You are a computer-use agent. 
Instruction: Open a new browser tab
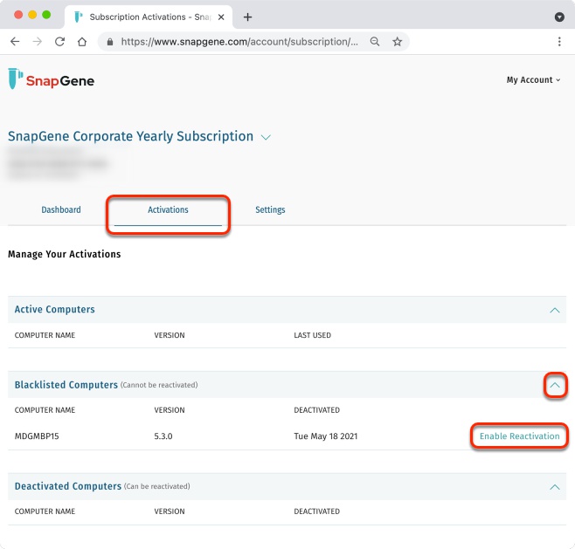click(x=247, y=17)
